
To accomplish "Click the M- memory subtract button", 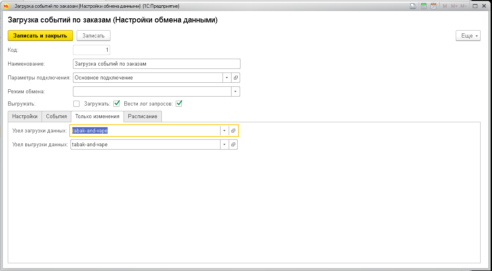I will 463,6.
